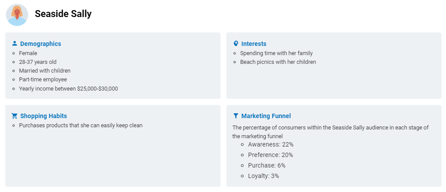This screenshot has width=446, height=192.
Task: Click the Interests head icon
Action: pos(235,43)
